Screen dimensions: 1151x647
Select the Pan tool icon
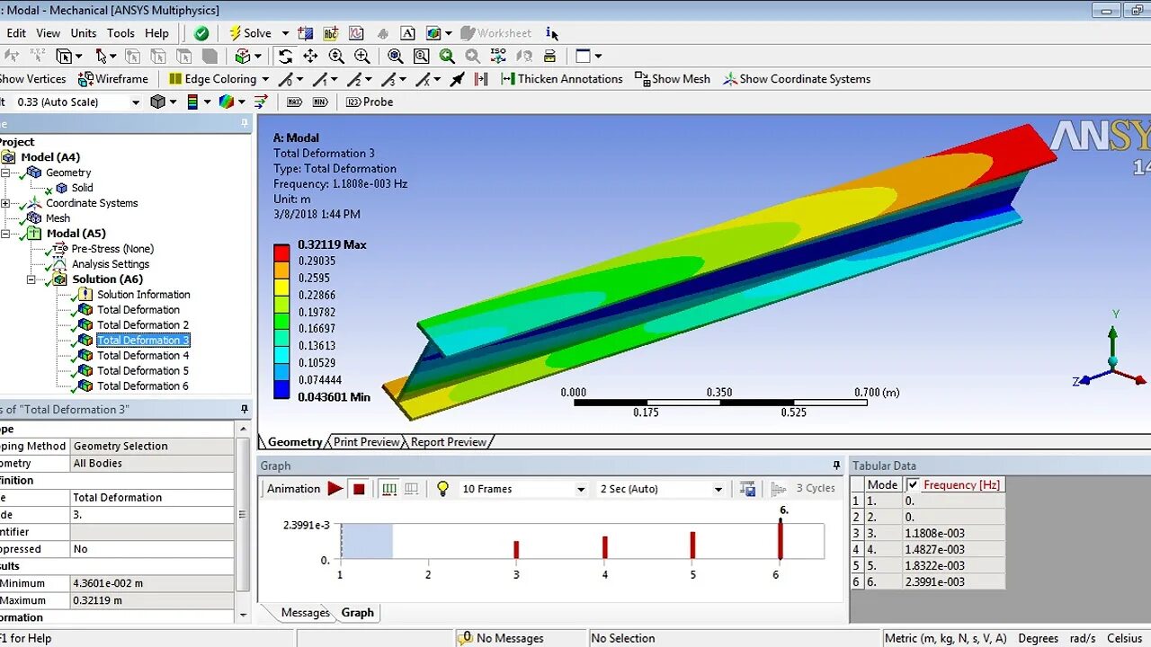click(x=310, y=56)
